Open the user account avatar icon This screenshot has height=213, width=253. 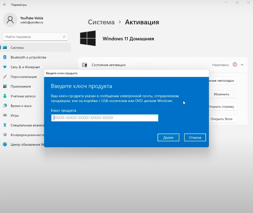click(10, 20)
